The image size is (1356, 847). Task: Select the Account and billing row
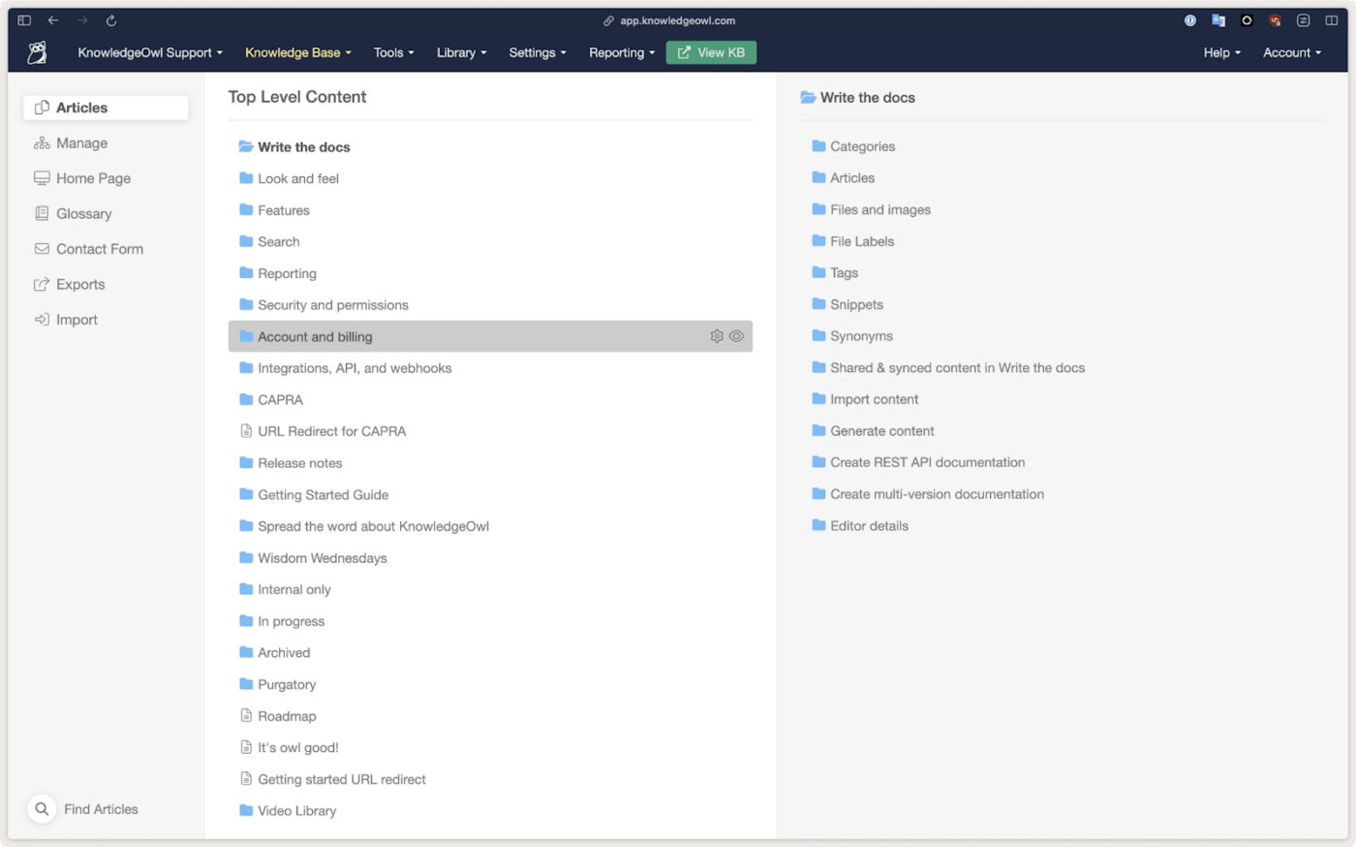(490, 336)
